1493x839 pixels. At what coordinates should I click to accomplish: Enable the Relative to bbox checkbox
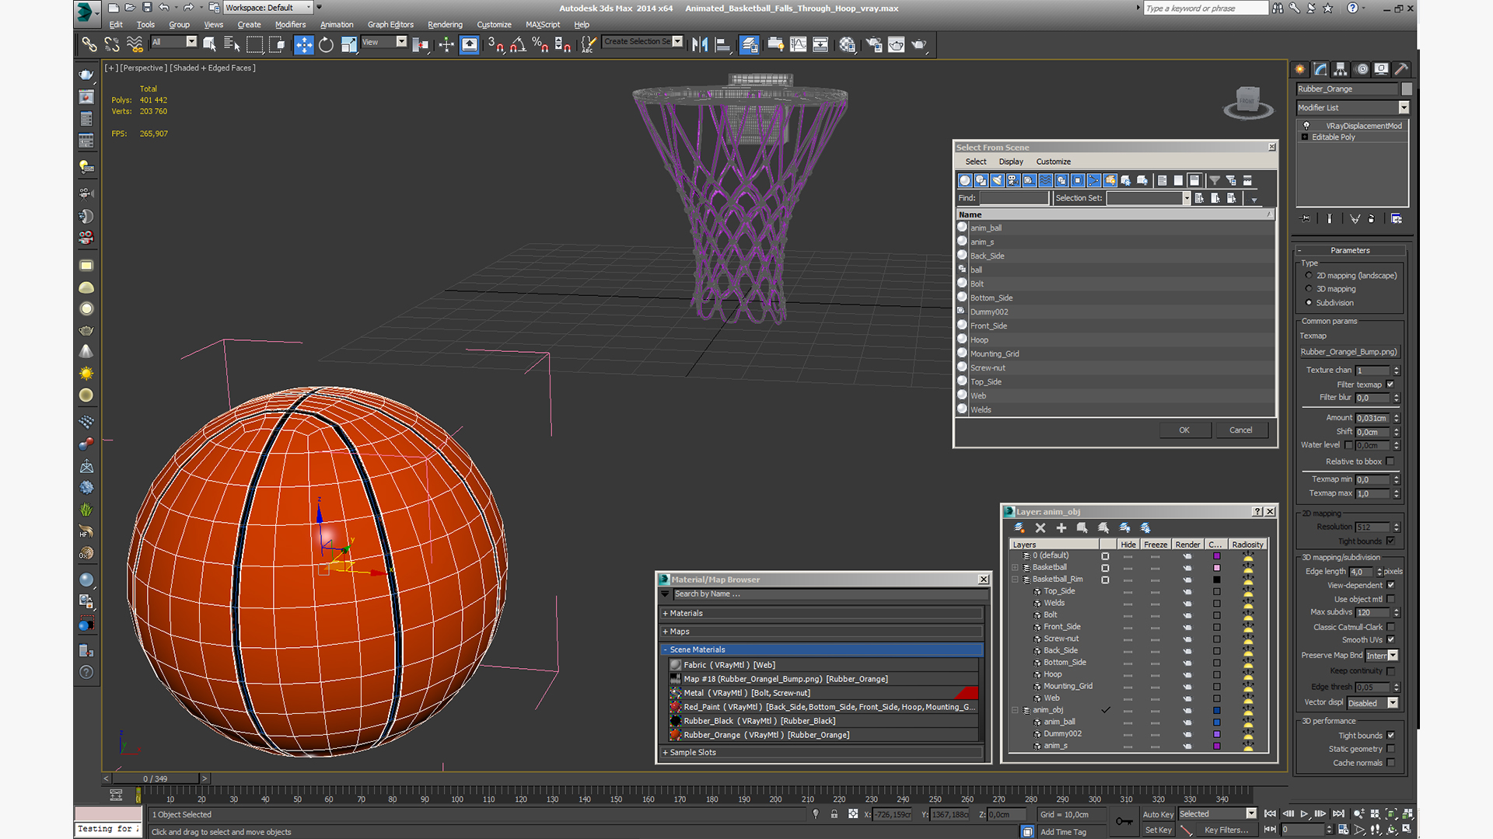[x=1390, y=461]
